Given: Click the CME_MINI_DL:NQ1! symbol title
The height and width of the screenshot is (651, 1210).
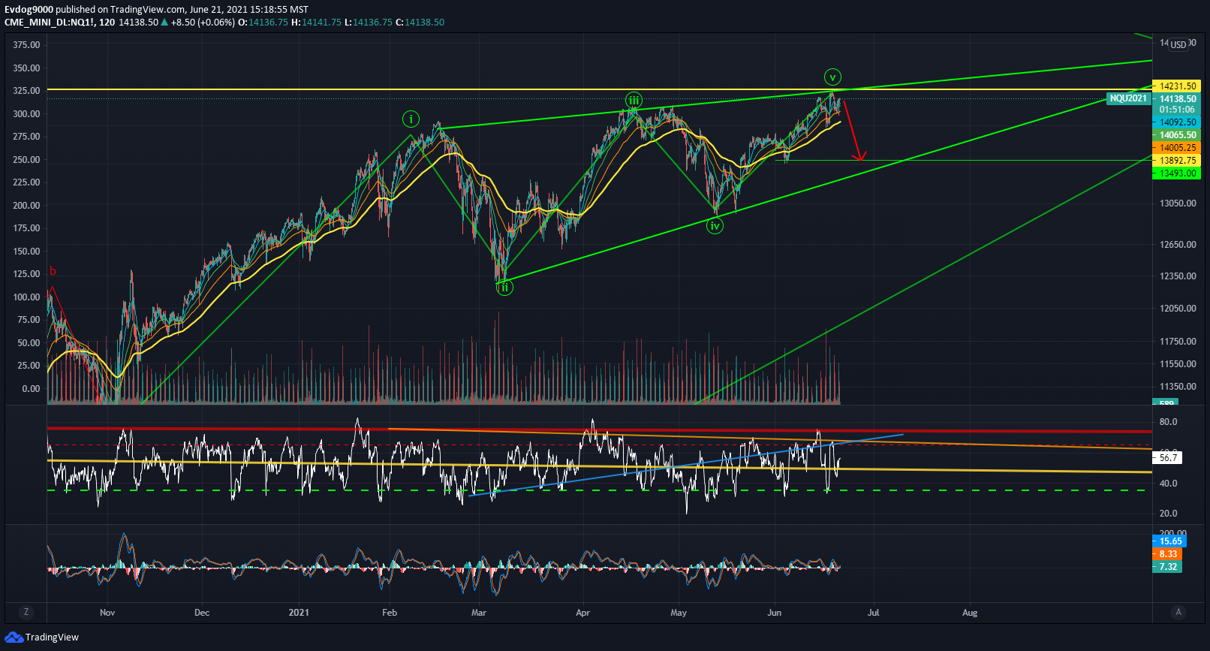Looking at the screenshot, I should click(50, 23).
